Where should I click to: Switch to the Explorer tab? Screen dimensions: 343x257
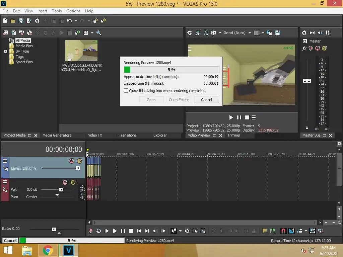click(160, 135)
